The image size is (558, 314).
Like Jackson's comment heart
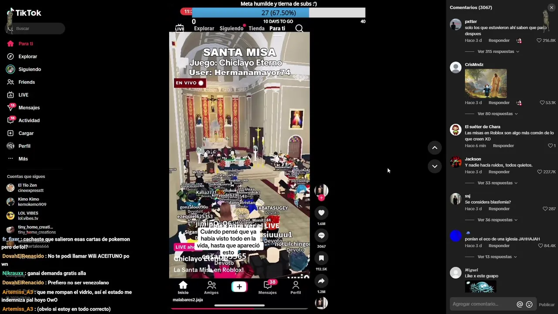[540, 172]
